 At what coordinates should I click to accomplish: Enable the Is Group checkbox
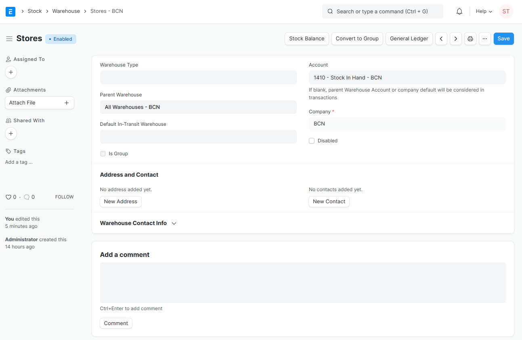pos(103,153)
